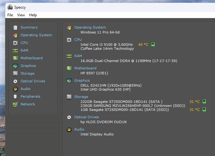Viewport: 215px width, 156px height.
Task: Select 'Coffee Lake 14nm Technology' text
Action: [x=107, y=49]
